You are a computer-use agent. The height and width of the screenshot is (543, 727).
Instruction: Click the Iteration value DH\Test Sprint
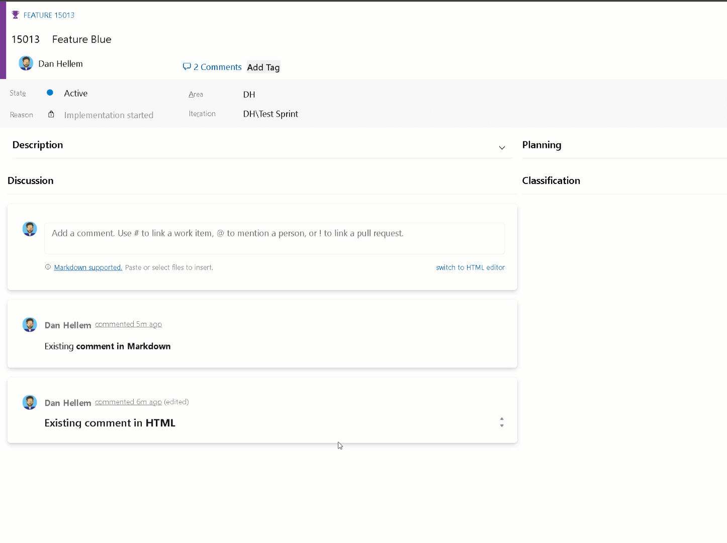tap(270, 114)
